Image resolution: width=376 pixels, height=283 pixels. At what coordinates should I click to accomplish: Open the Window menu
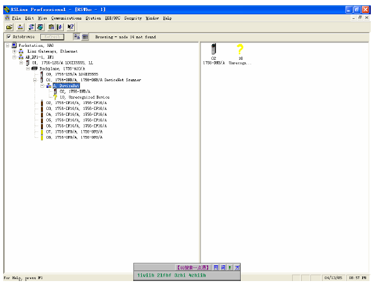point(152,18)
